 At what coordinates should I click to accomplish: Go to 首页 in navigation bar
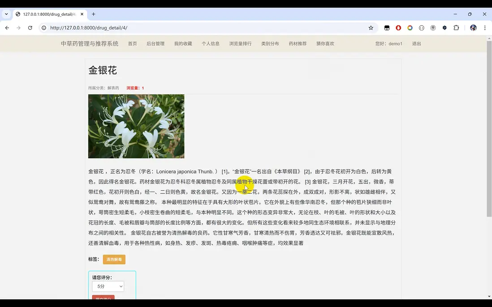coord(133,43)
